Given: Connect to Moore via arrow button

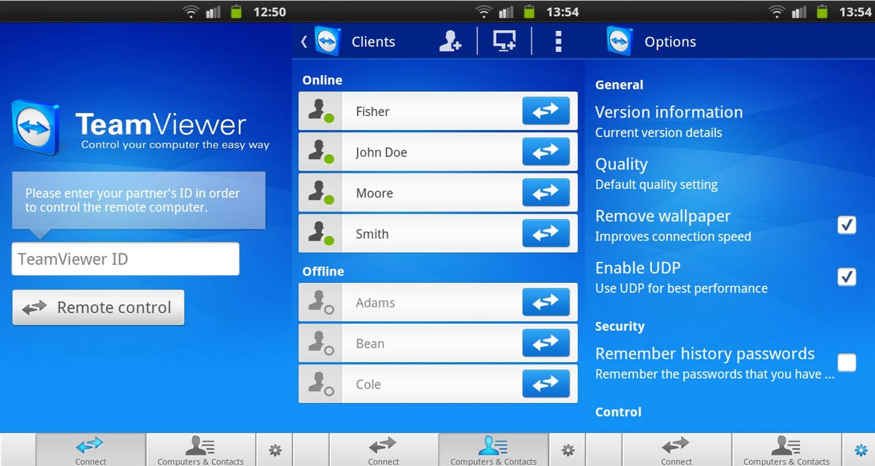Looking at the screenshot, I should pyautogui.click(x=545, y=193).
